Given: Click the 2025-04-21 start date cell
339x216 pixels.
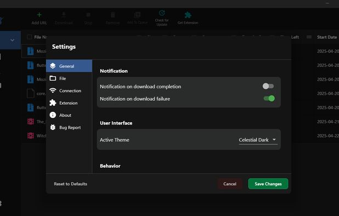Looking at the screenshot, I should point(328,122).
